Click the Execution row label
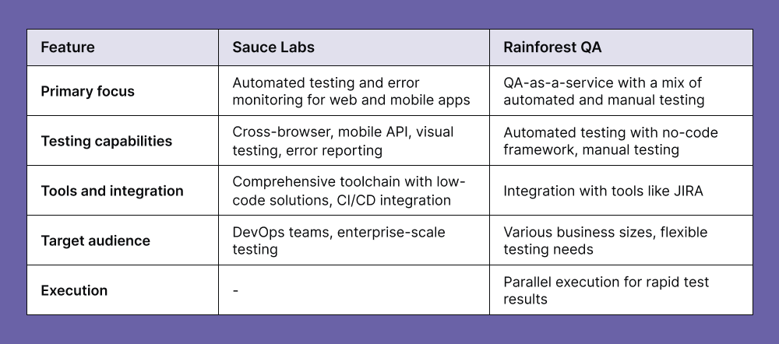Image resolution: width=779 pixels, height=344 pixels. 74,290
